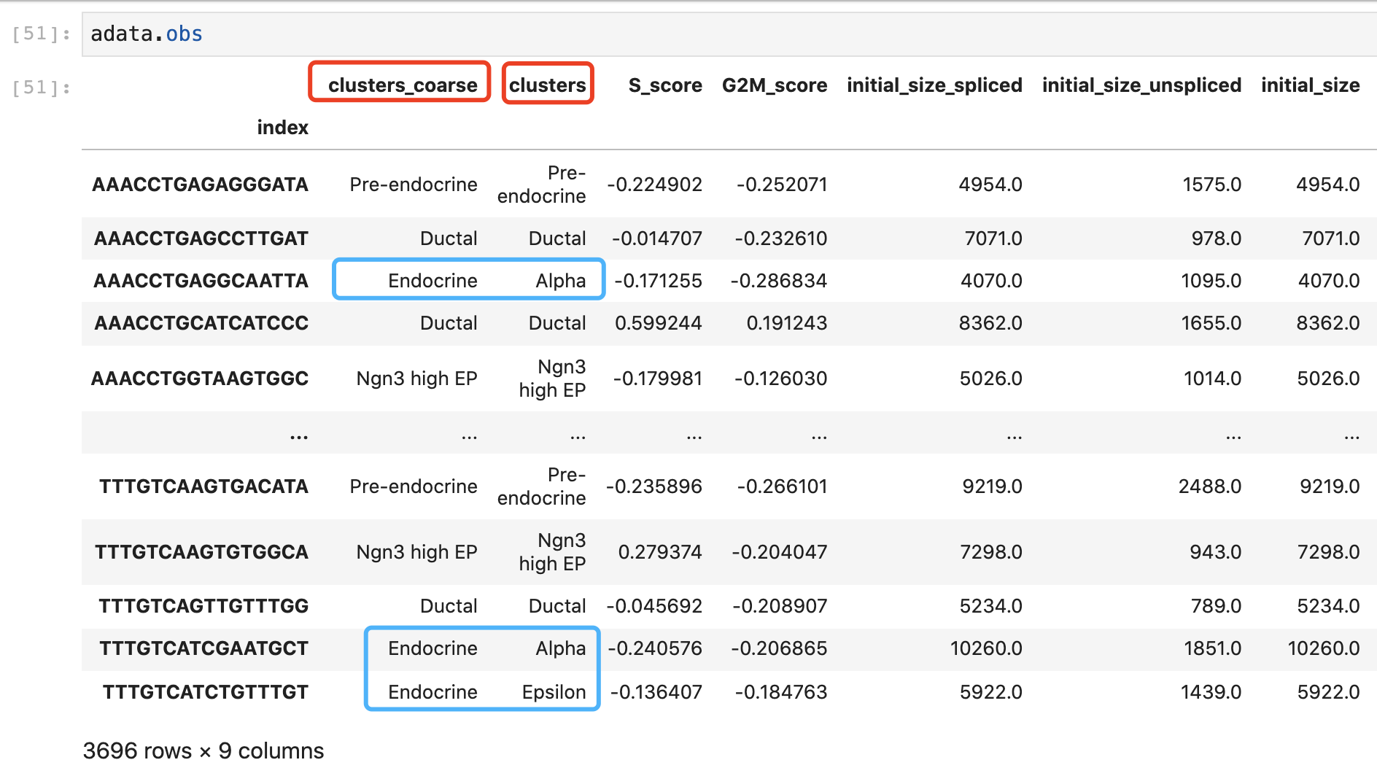Select the G2M_score column header
The width and height of the screenshot is (1377, 776).
pyautogui.click(x=775, y=85)
